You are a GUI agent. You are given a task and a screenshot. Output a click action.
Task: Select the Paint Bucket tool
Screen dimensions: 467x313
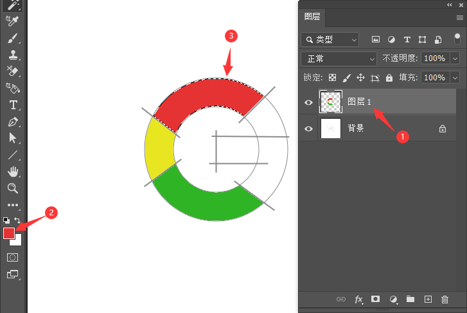tap(12, 88)
